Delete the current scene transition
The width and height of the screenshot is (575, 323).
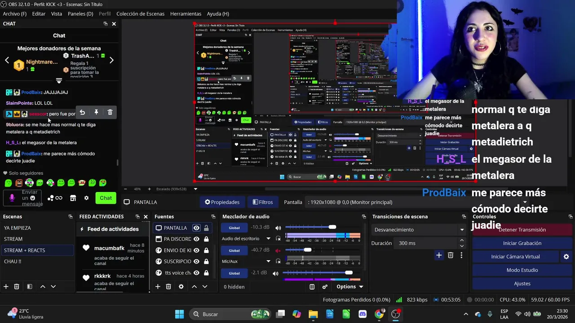click(x=451, y=255)
